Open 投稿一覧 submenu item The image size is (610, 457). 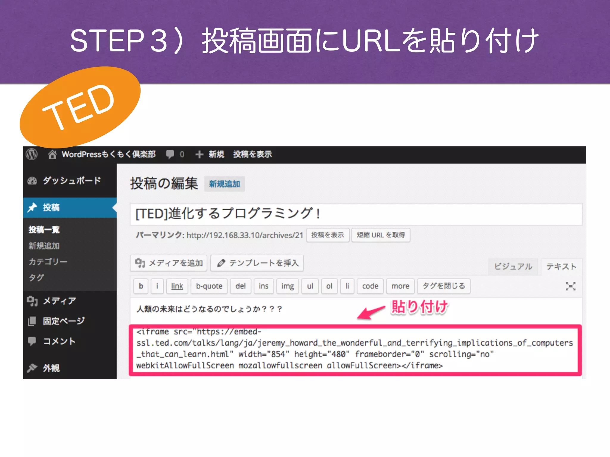[x=44, y=230]
